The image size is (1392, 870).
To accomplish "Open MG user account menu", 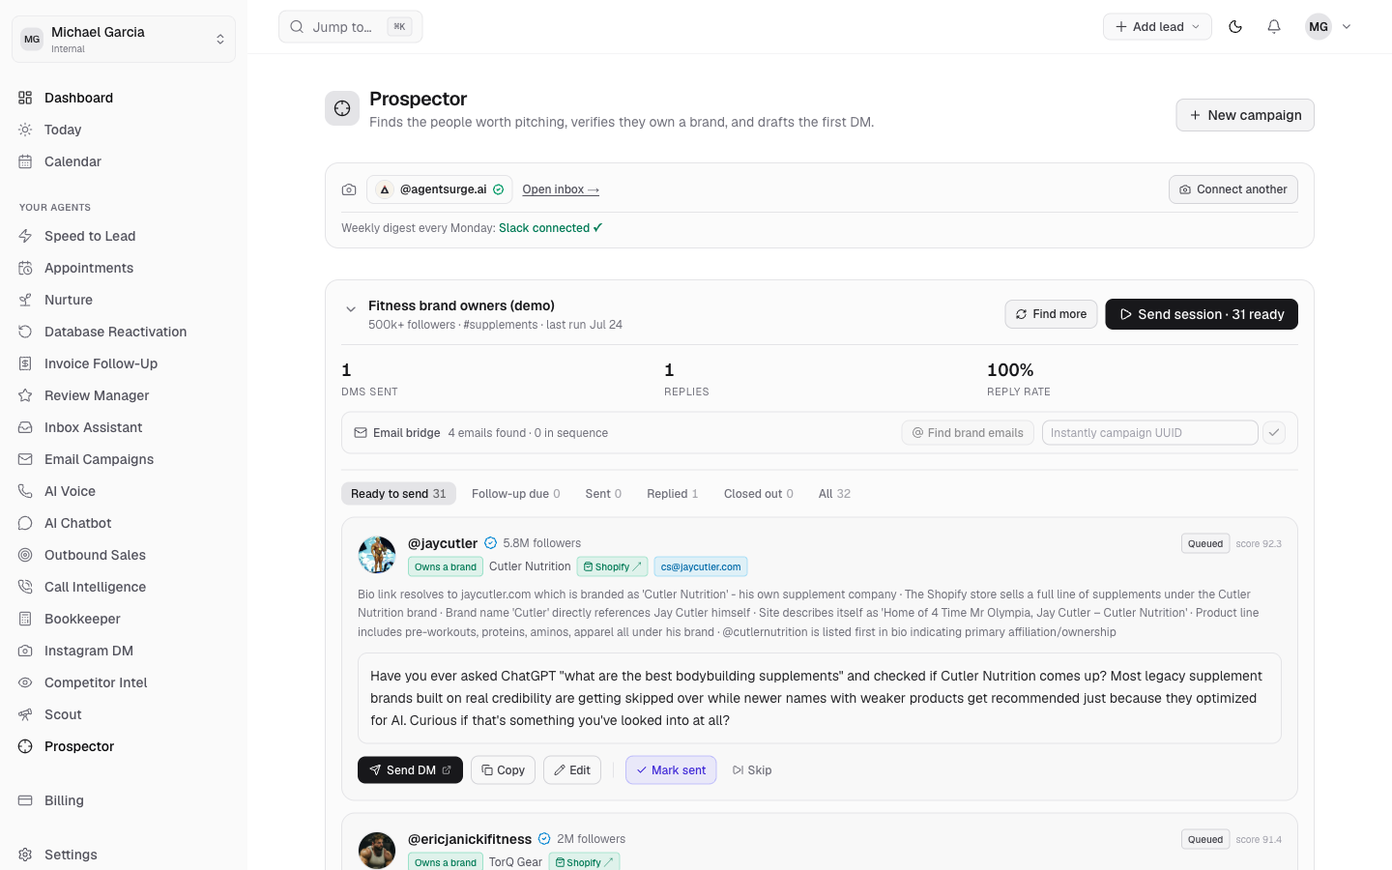I will coord(1328,27).
